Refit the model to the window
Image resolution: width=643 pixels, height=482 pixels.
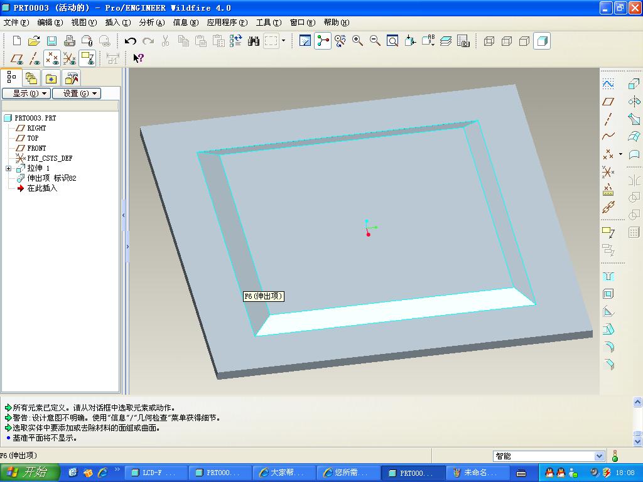[392, 41]
